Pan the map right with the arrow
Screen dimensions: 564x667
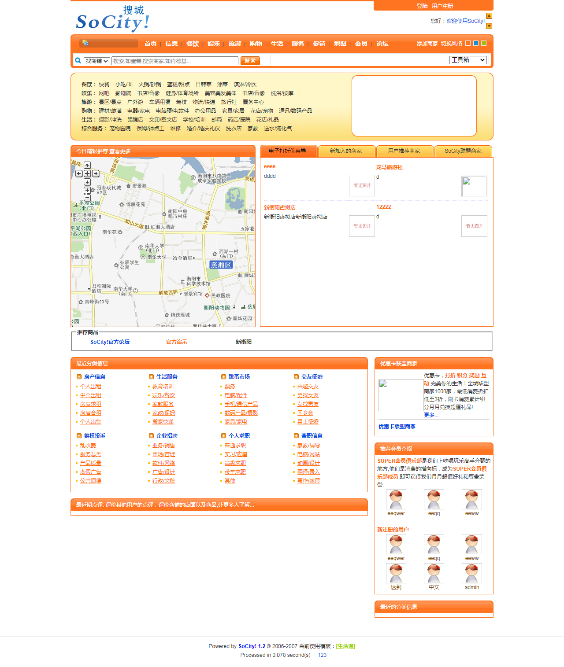96,173
